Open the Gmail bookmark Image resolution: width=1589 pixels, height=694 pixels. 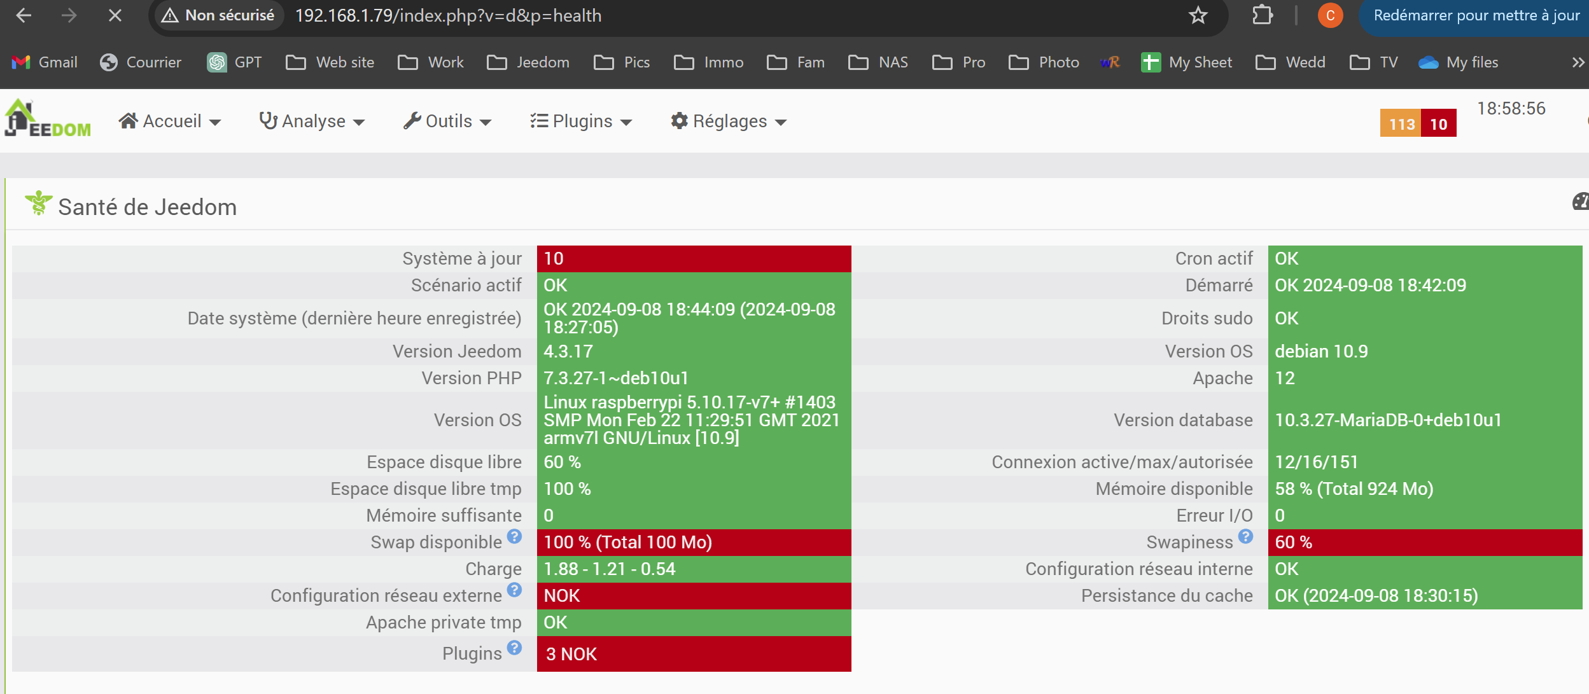click(45, 62)
